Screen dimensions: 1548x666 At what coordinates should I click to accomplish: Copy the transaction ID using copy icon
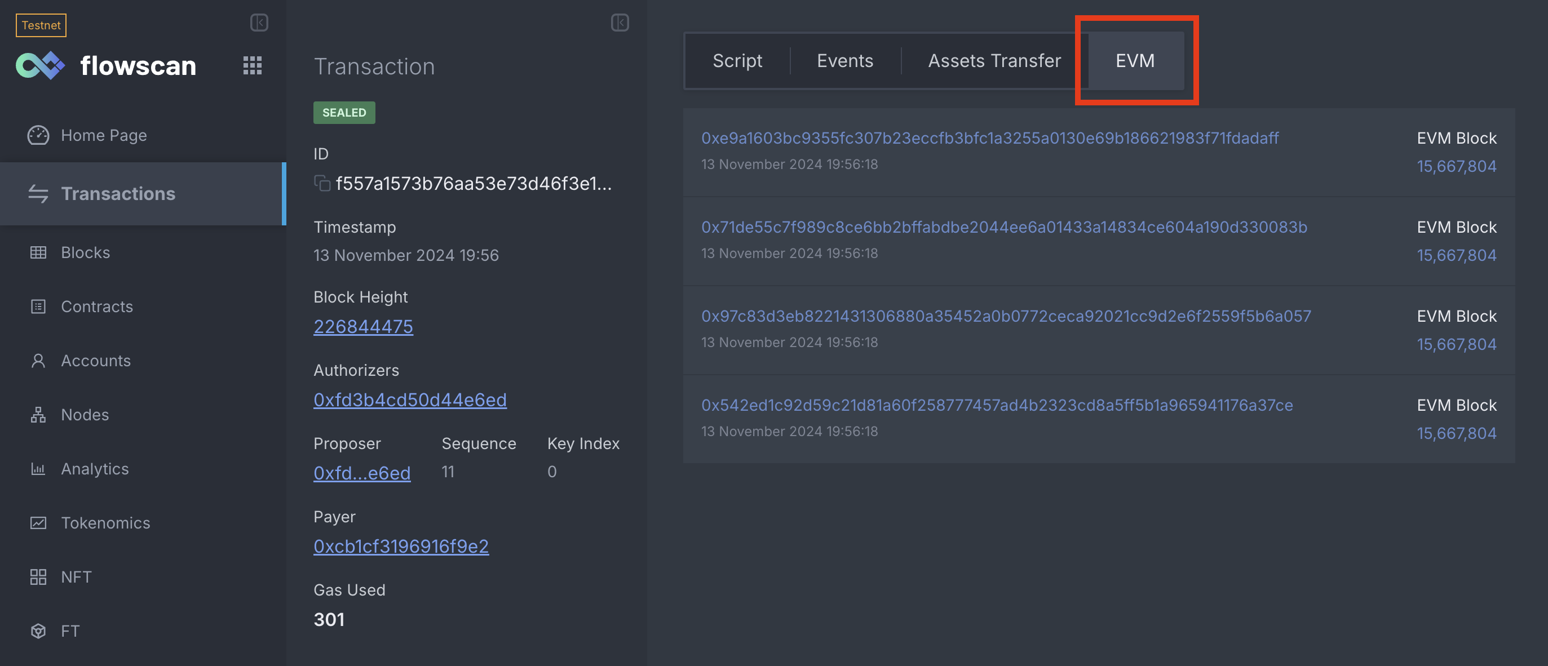tap(322, 184)
